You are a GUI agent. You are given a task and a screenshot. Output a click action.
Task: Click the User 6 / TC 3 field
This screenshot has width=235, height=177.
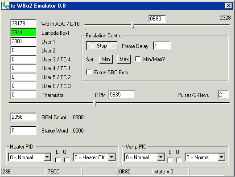24,86
